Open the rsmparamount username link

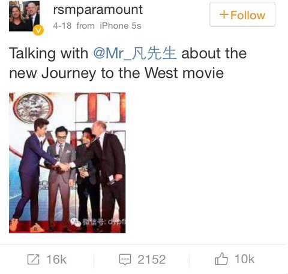click(98, 10)
